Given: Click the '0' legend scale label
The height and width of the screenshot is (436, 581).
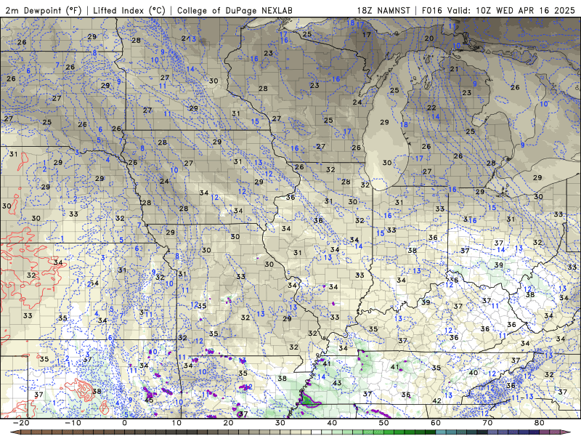Looking at the screenshot, I should pos(124,423).
